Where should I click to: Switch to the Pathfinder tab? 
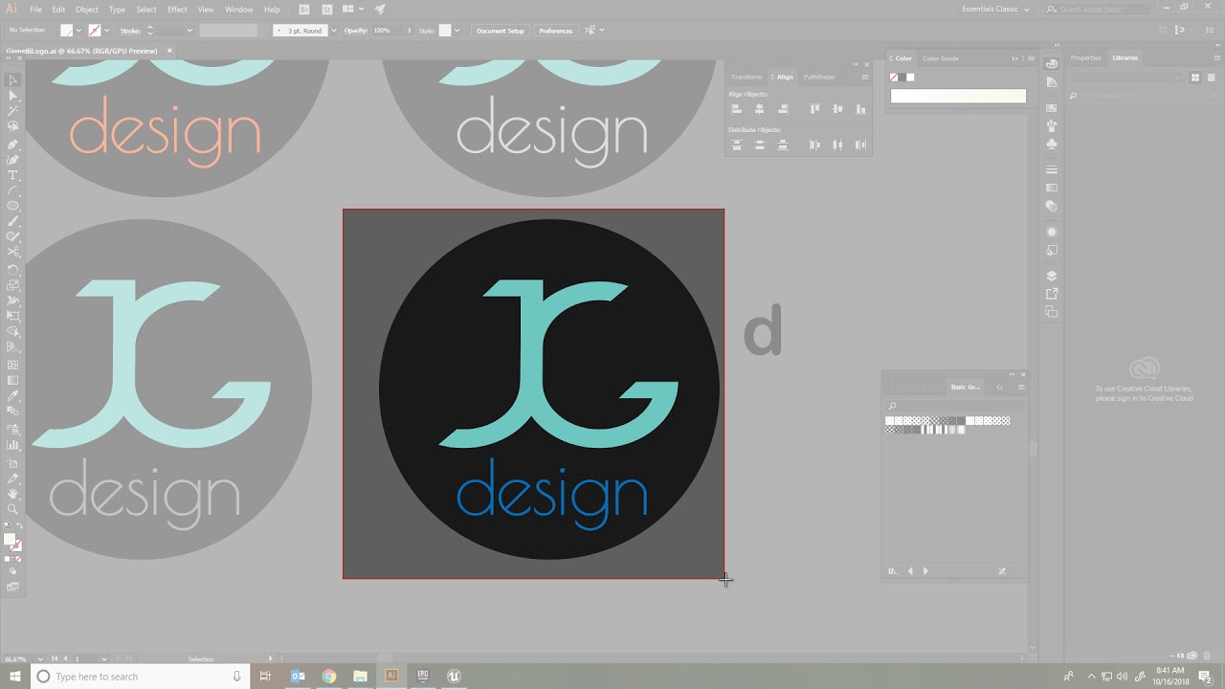819,77
